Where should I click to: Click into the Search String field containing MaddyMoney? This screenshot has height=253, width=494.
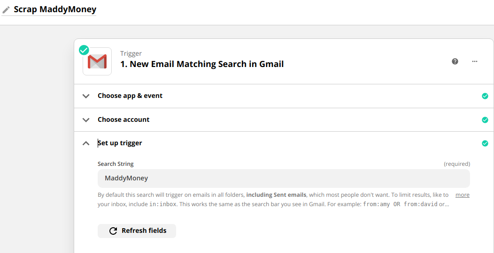[284, 179]
